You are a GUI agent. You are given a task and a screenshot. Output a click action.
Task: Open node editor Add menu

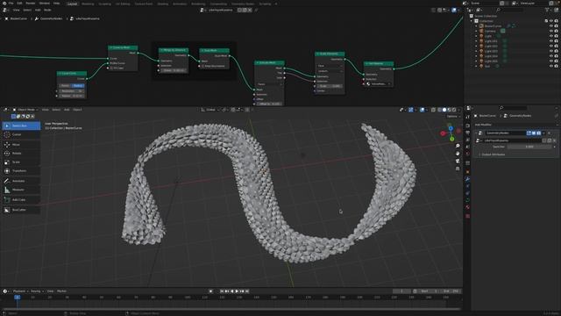tap(38, 10)
